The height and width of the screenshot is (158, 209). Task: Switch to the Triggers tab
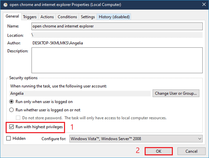[30, 17]
